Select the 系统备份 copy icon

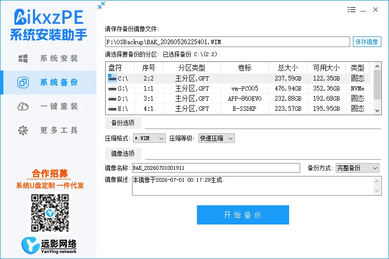pos(23,82)
